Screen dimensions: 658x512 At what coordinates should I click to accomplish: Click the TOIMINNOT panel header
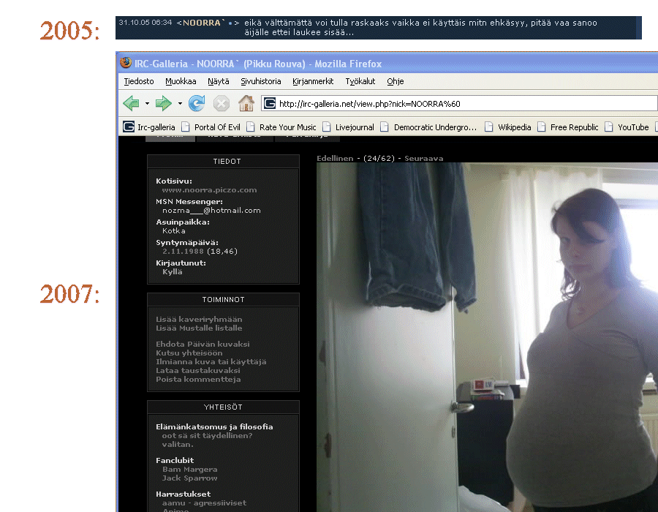(223, 300)
